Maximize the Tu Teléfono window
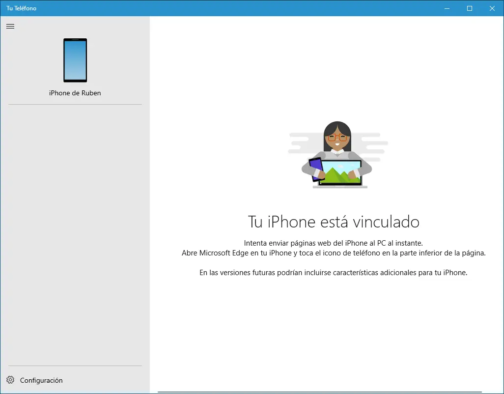This screenshot has width=504, height=394. [470, 8]
